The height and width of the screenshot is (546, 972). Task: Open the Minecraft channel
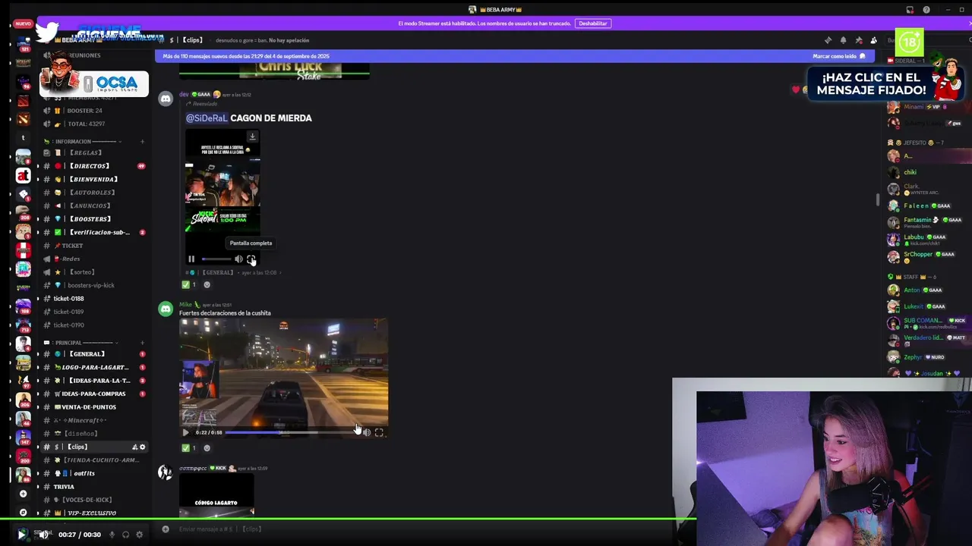94,420
